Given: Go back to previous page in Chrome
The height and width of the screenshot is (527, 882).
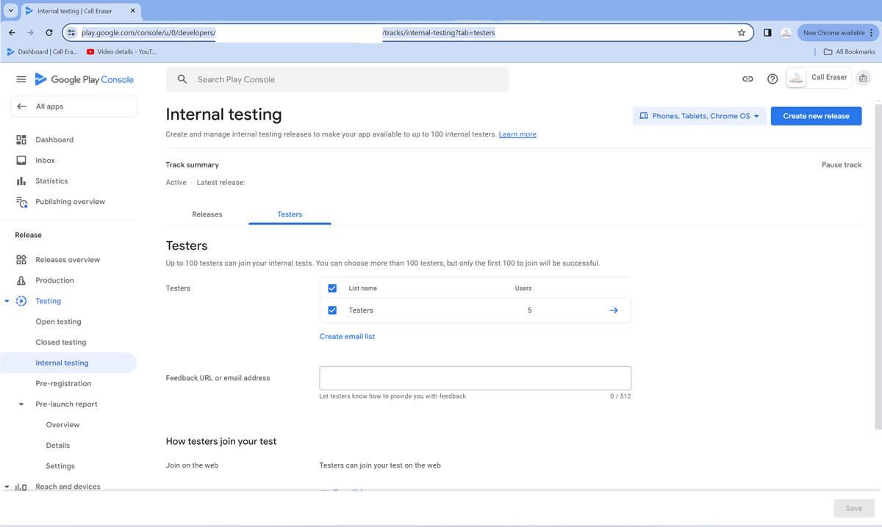Looking at the screenshot, I should 12,32.
